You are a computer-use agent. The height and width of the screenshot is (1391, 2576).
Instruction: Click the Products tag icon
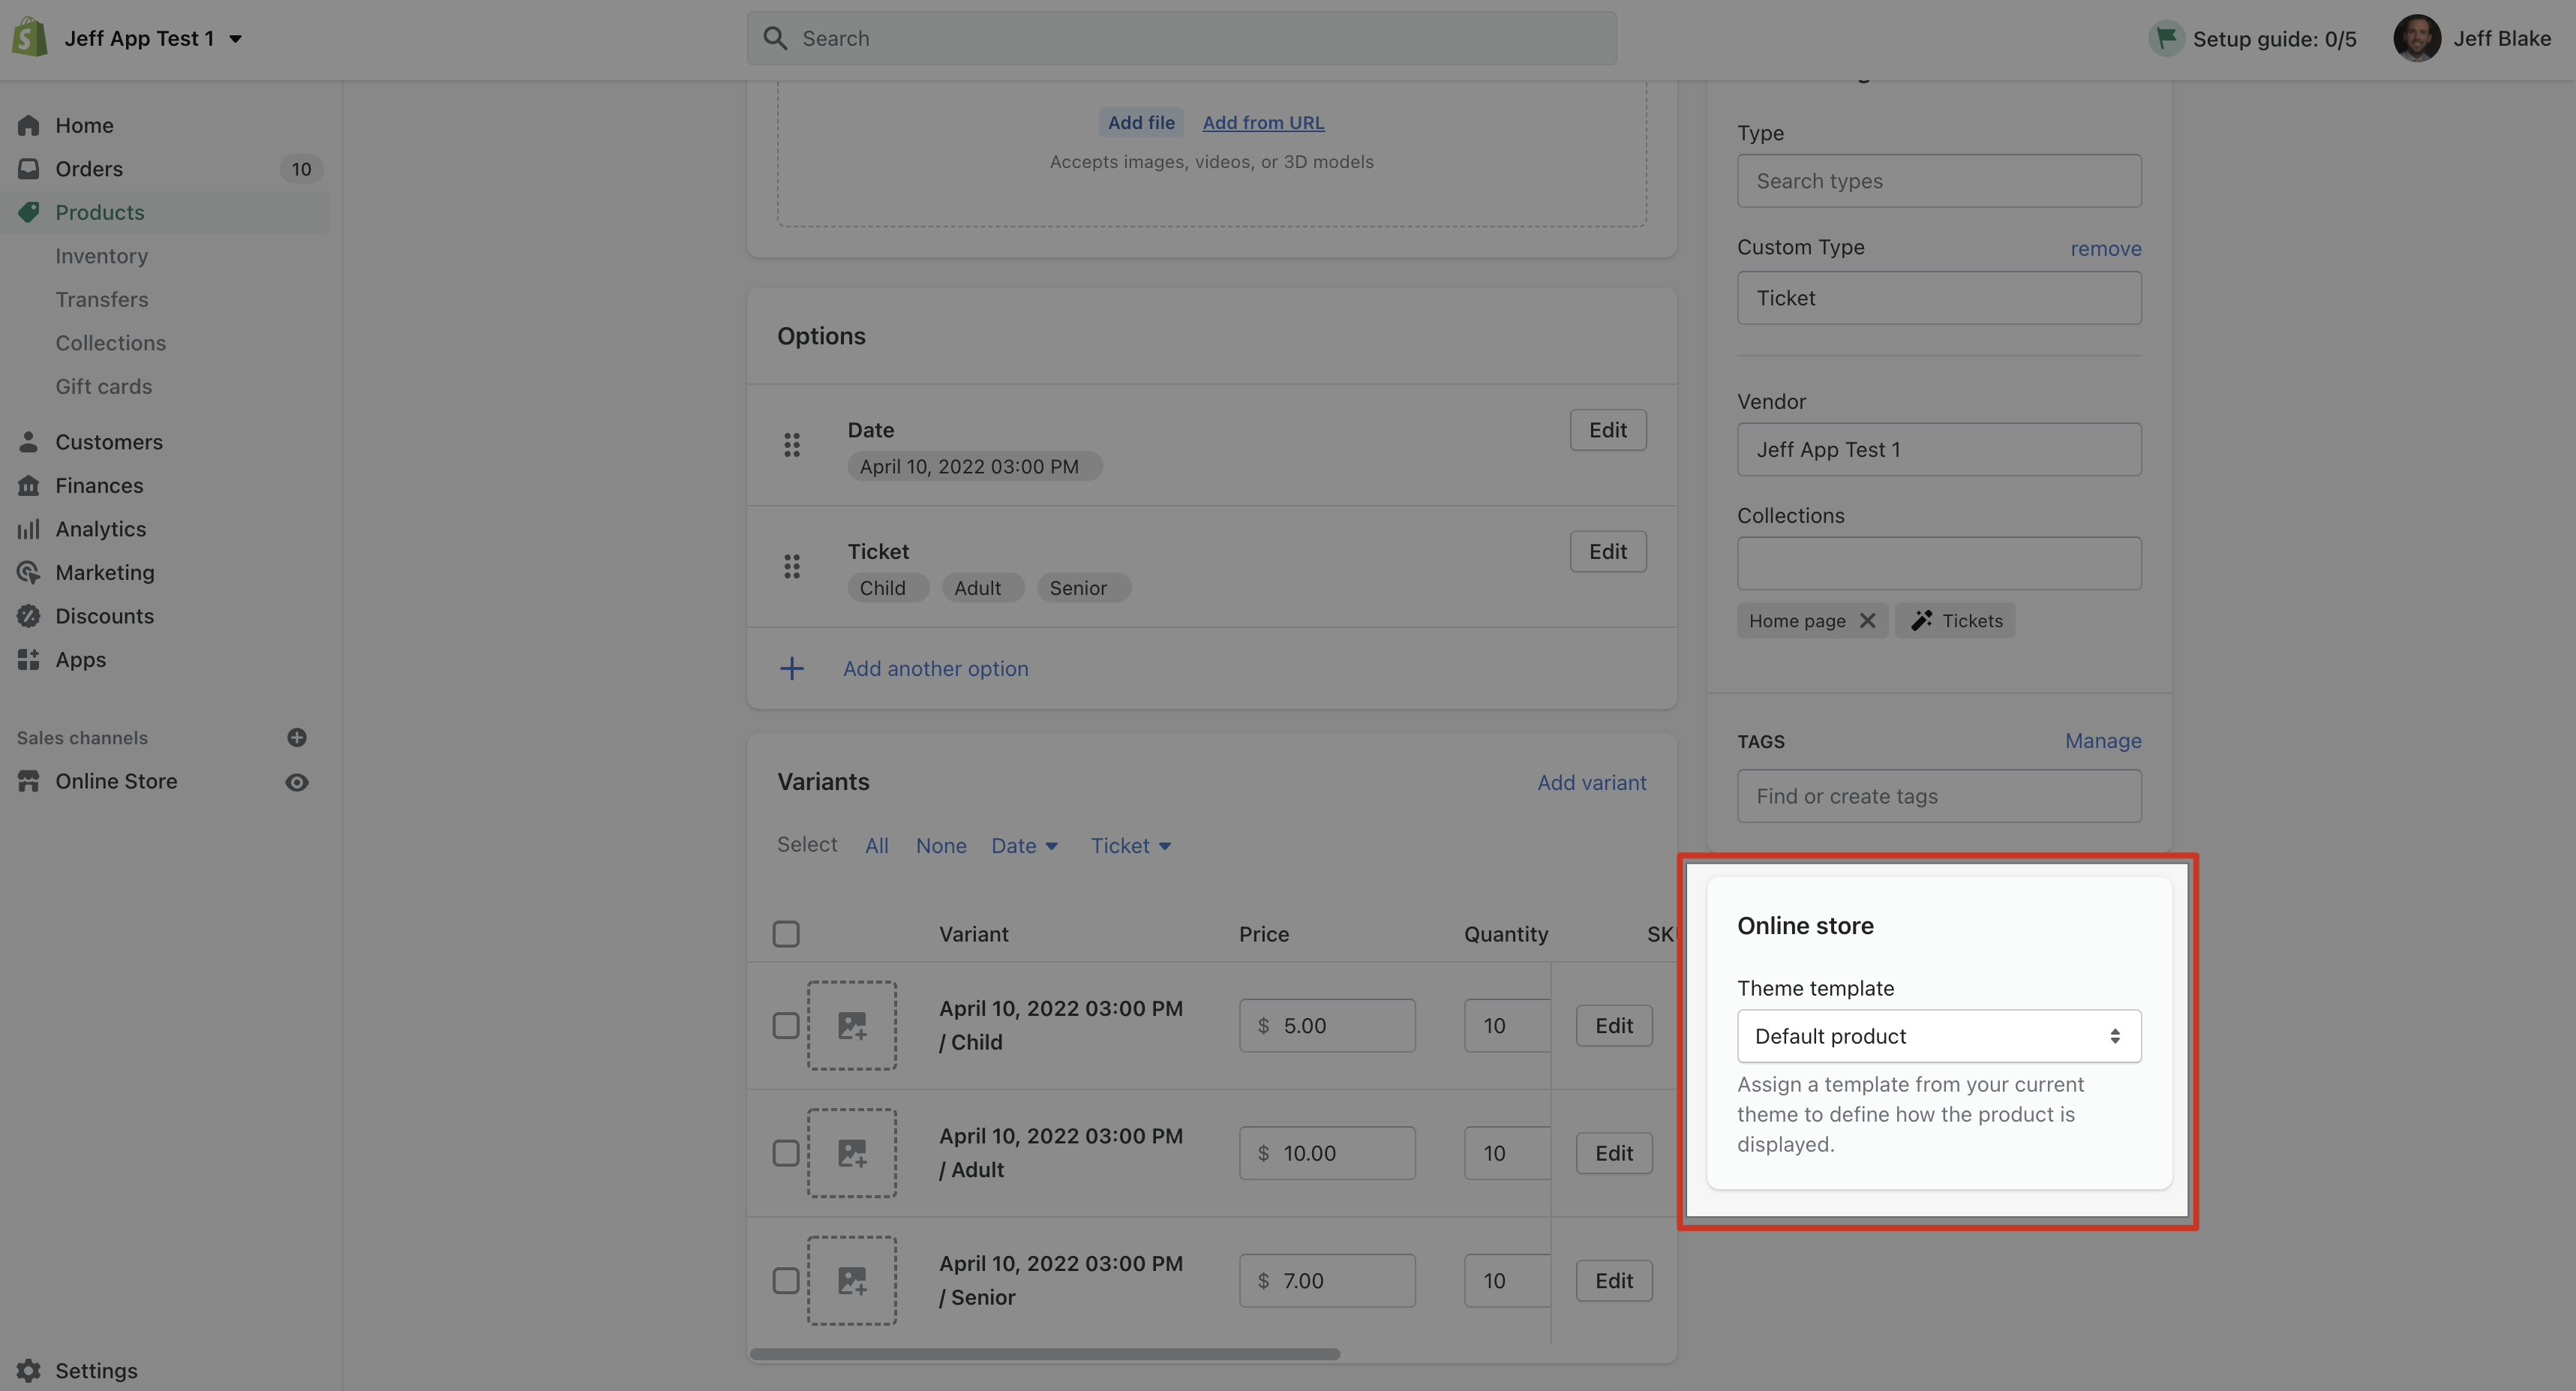click(28, 212)
